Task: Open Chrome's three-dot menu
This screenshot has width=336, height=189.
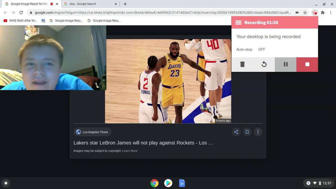Action: click(331, 13)
